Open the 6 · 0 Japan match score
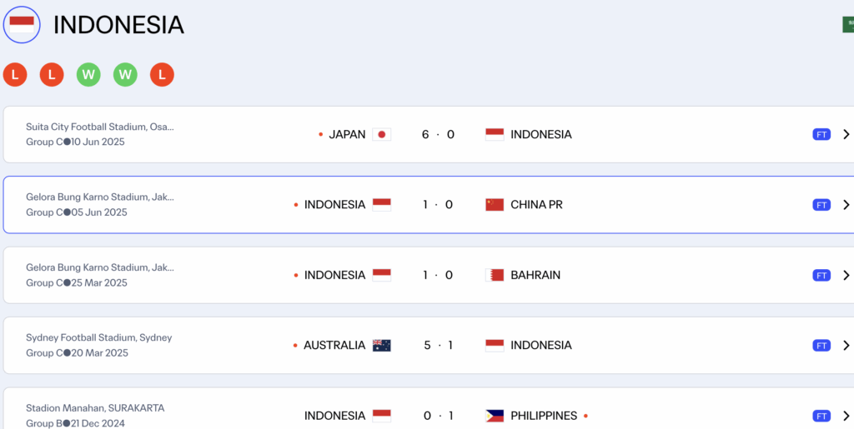854x429 pixels. [438, 134]
